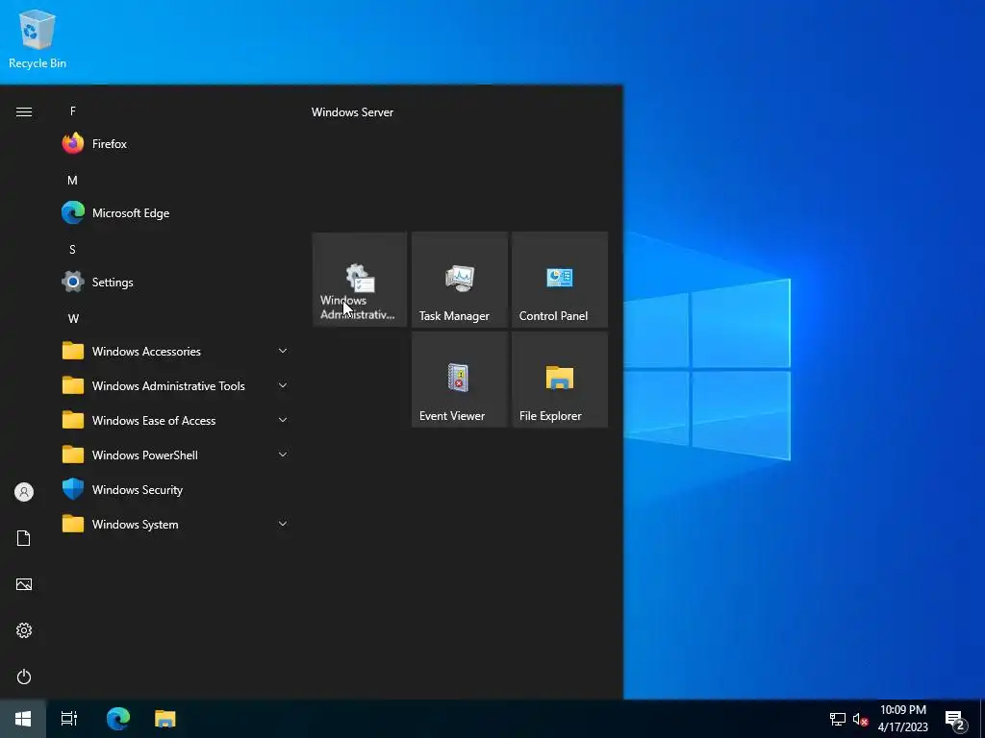Expand the Start menu hamburger button
The height and width of the screenshot is (738, 985).
point(24,111)
